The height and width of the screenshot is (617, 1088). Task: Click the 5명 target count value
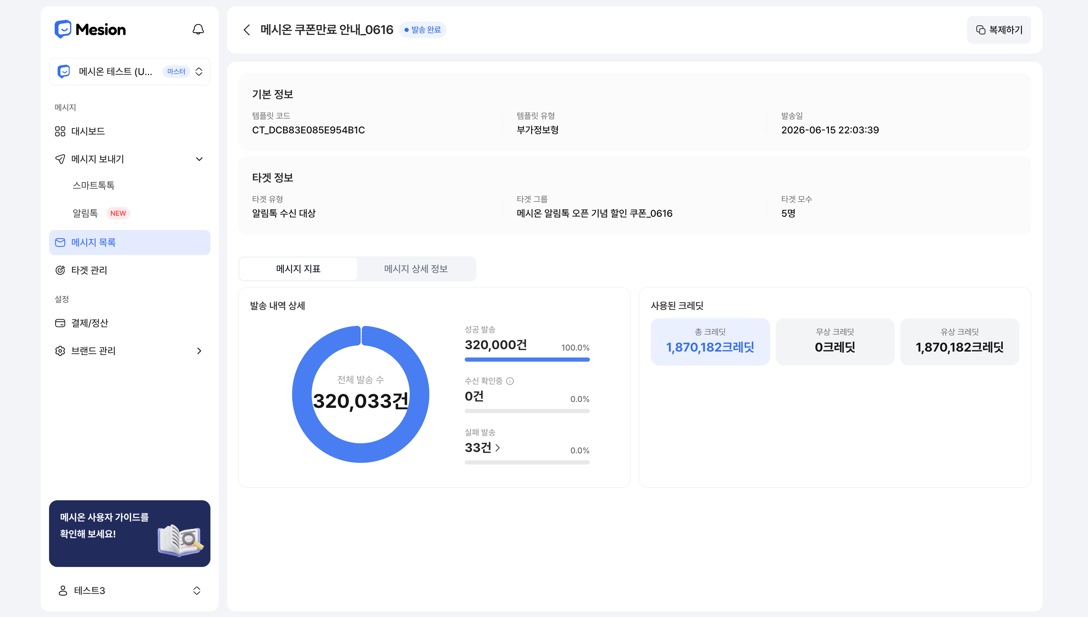(x=788, y=213)
